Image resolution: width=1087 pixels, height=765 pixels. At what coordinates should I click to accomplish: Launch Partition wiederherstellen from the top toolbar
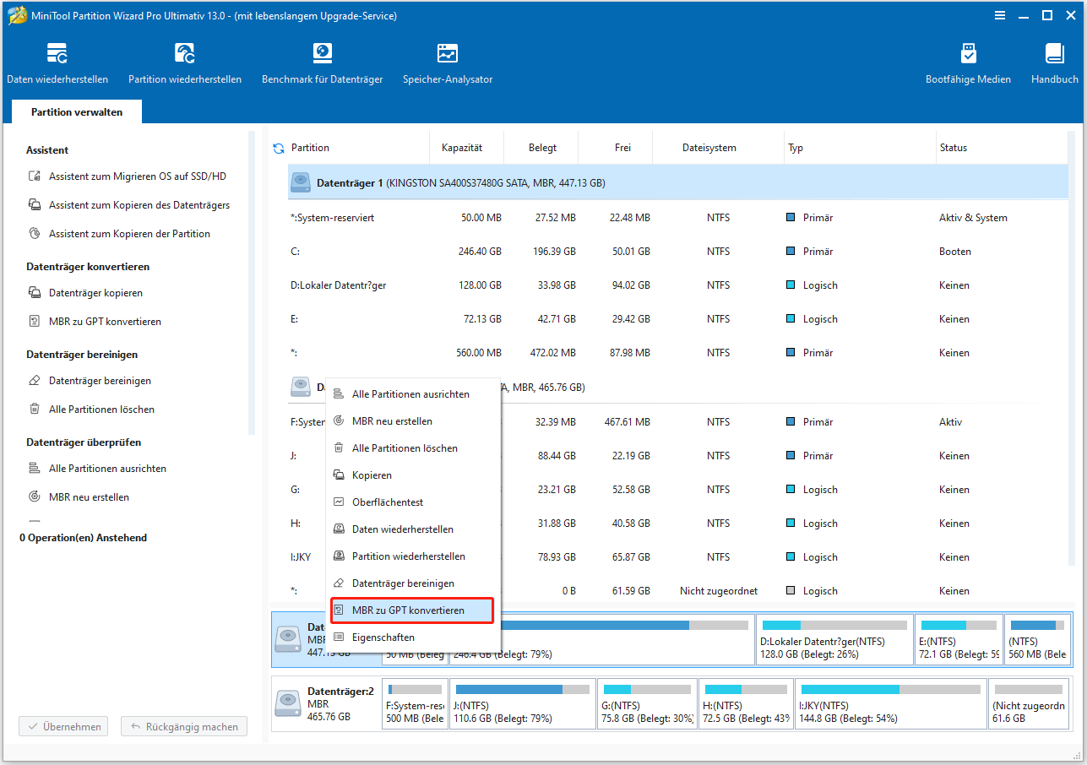pyautogui.click(x=185, y=63)
